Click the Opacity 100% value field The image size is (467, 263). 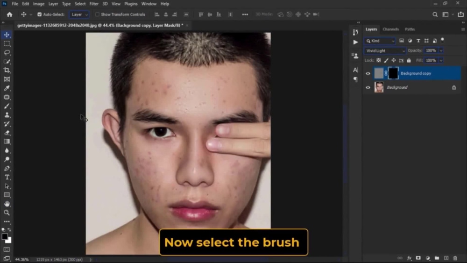tap(431, 50)
